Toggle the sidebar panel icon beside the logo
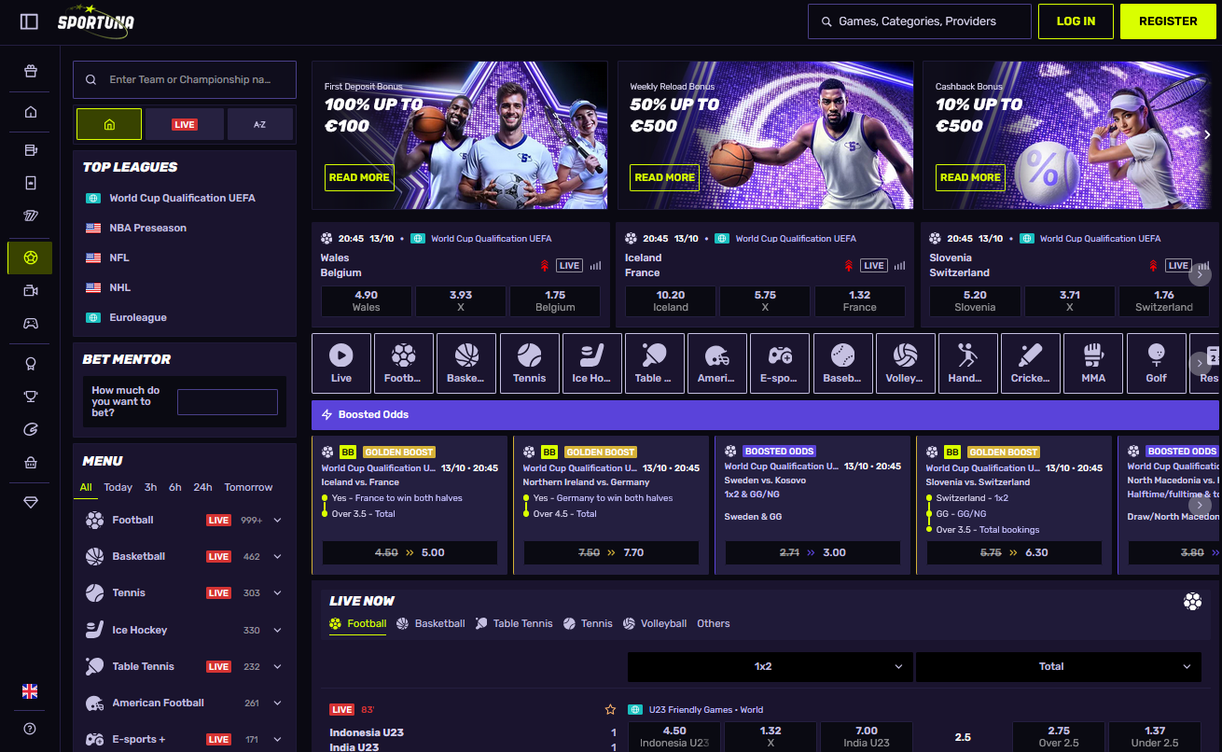The width and height of the screenshot is (1222, 752). tap(29, 21)
